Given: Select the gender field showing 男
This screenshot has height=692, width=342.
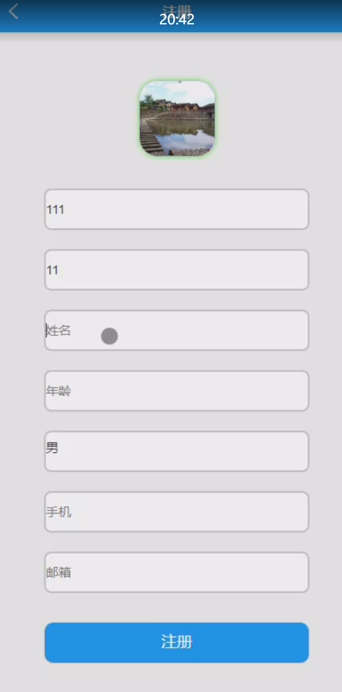Looking at the screenshot, I should click(177, 451).
